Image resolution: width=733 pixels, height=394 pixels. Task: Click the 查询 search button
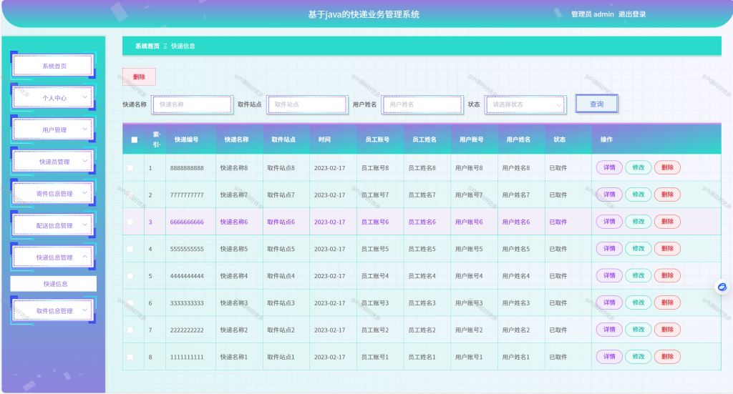[596, 104]
